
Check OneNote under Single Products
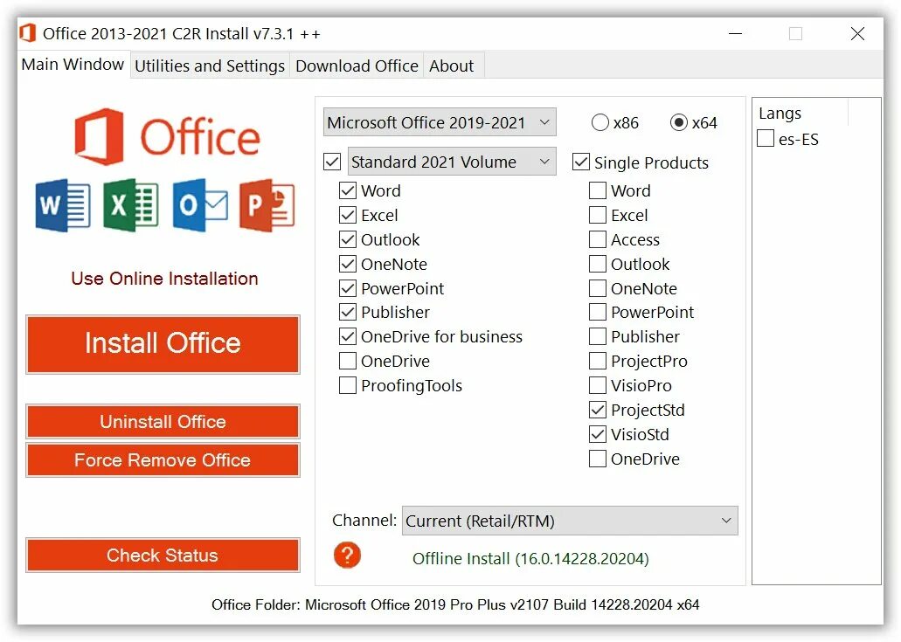click(598, 288)
